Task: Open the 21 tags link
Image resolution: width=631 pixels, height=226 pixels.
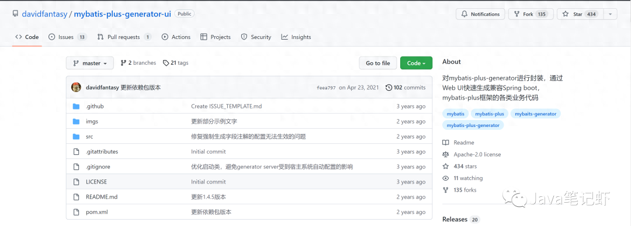Action: [175, 63]
